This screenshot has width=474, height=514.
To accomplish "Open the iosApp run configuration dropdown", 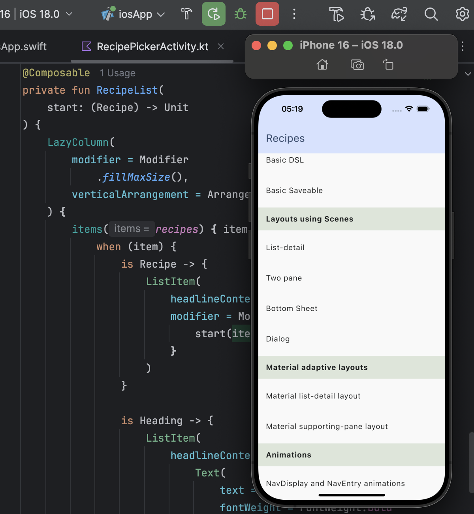I will [x=134, y=14].
